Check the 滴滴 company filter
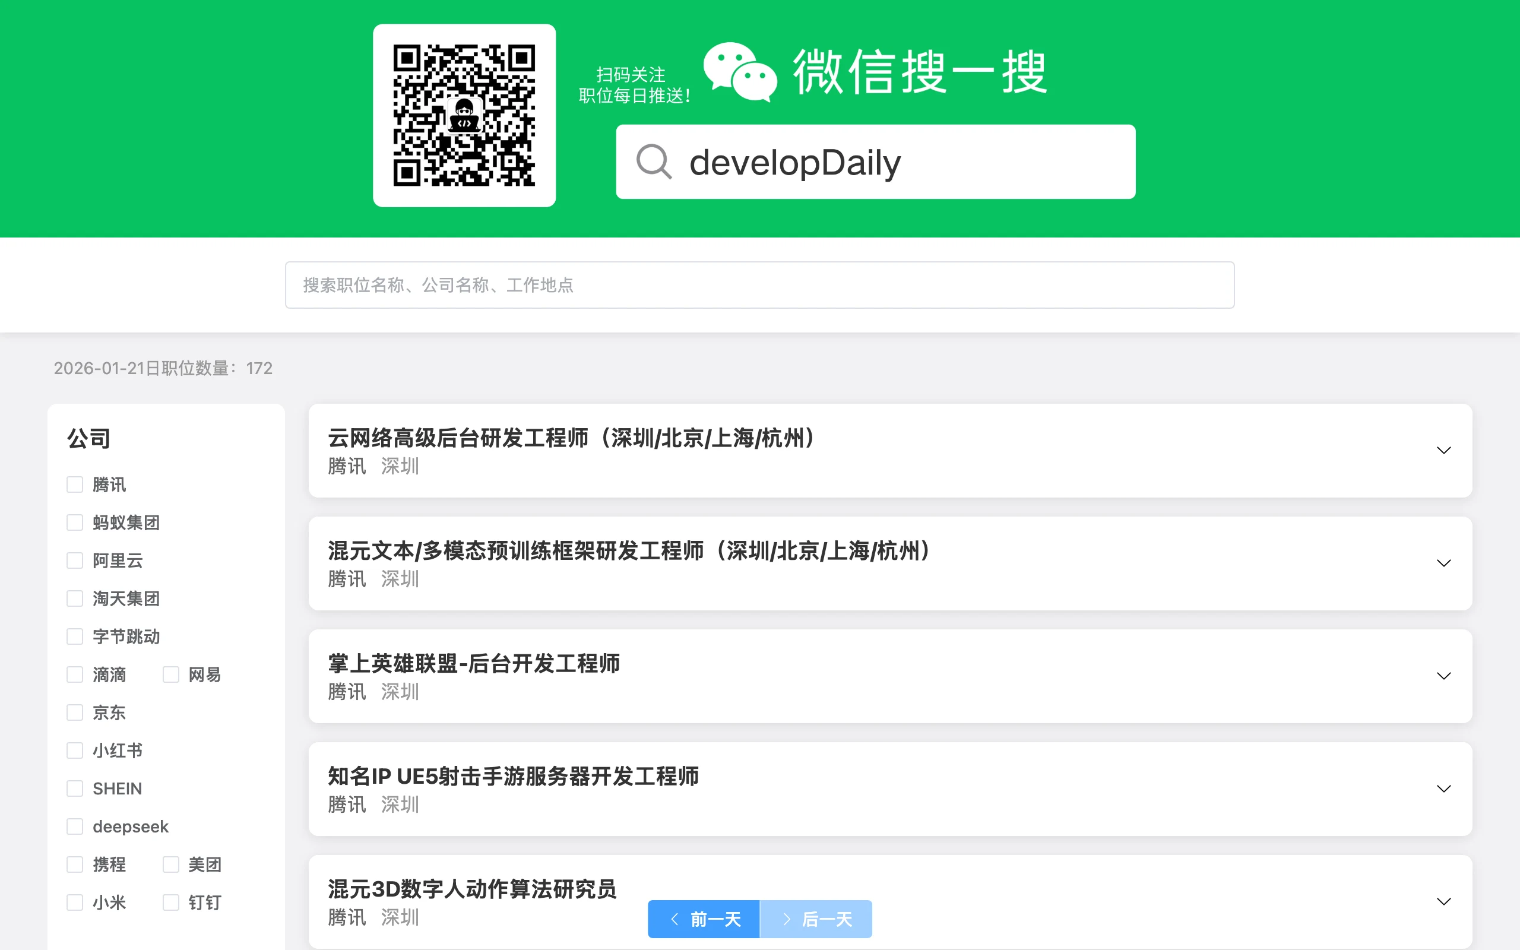 75,675
